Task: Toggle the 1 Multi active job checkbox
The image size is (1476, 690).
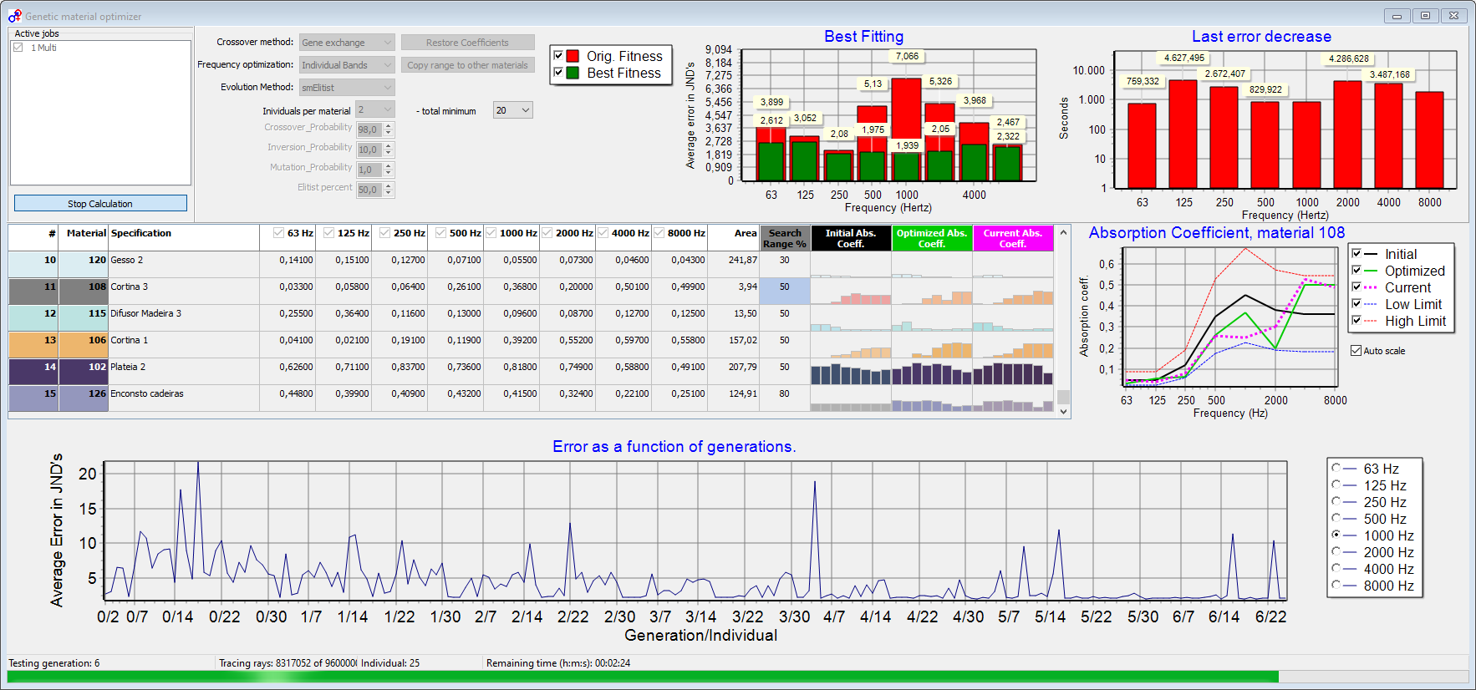Action: pyautogui.click(x=18, y=48)
